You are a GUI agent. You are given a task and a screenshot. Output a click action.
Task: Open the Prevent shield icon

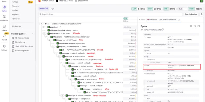point(4,36)
